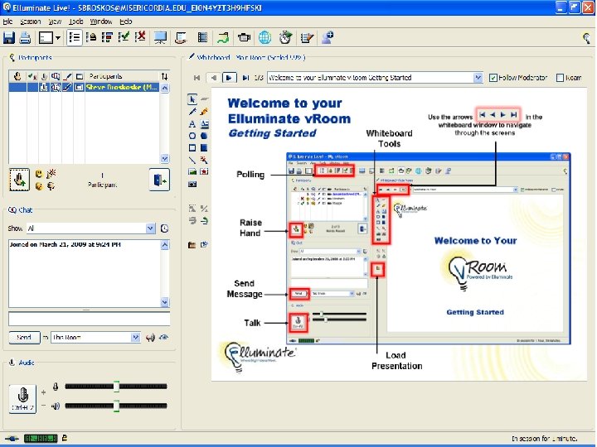Click the load presentation folder icon
Image resolution: width=597 pixels, height=447 pixels.
click(x=192, y=245)
